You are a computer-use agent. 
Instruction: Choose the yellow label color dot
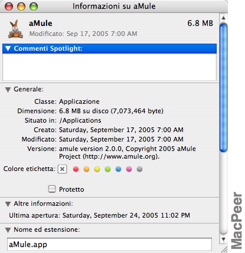coord(97,169)
